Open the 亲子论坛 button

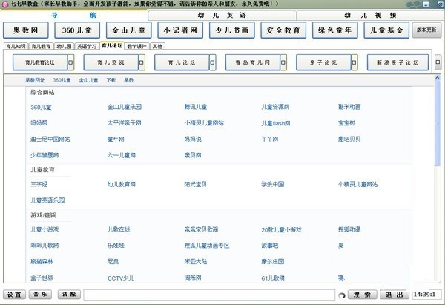pyautogui.click(x=323, y=62)
